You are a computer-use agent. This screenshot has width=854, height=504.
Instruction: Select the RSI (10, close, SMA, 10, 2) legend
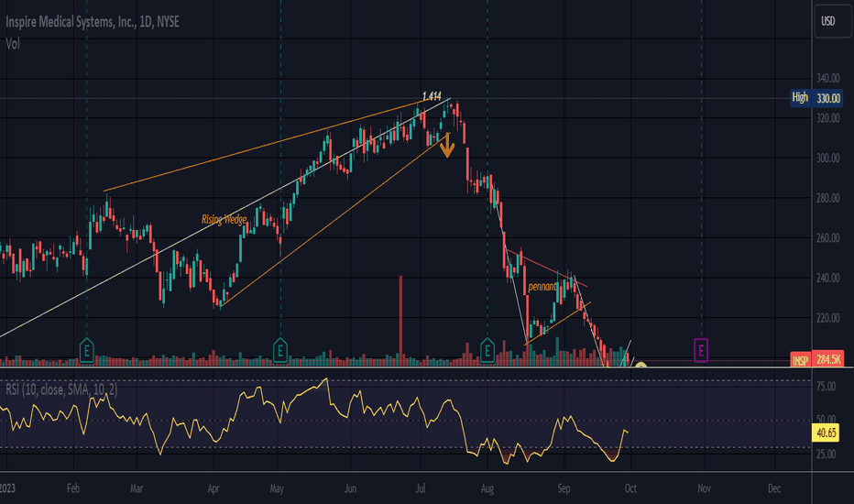[x=61, y=389]
